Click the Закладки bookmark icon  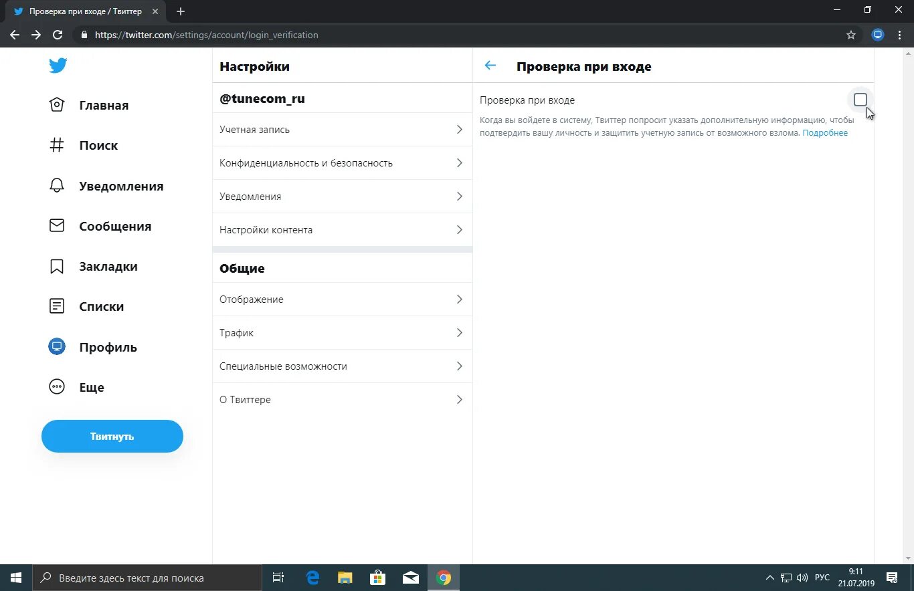57,266
